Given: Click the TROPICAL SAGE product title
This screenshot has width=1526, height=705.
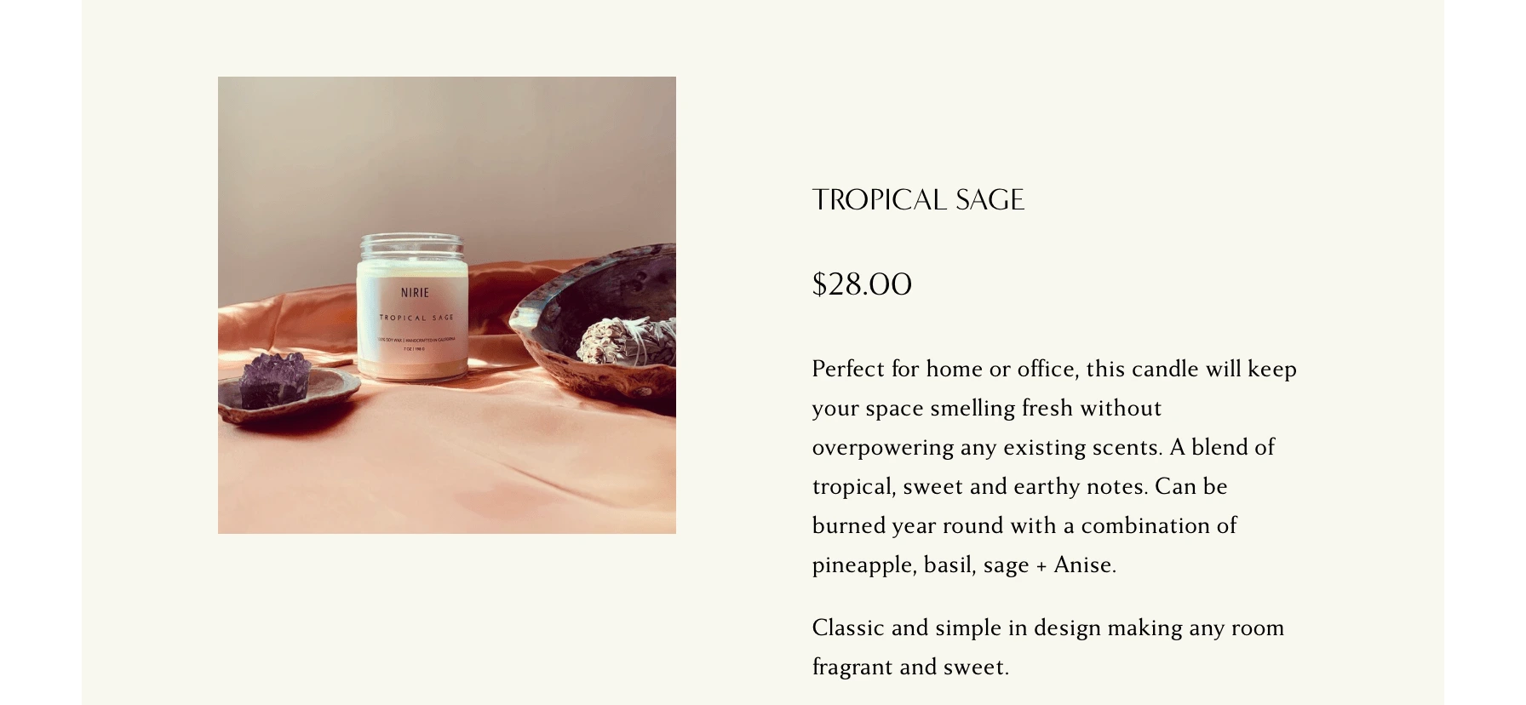Looking at the screenshot, I should (918, 200).
